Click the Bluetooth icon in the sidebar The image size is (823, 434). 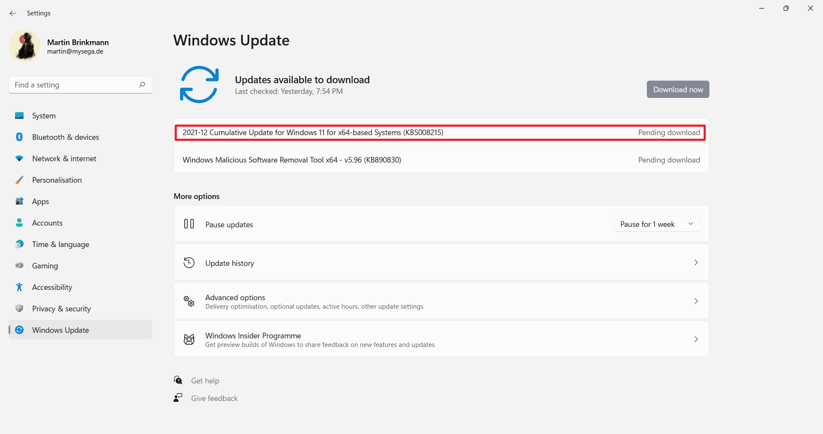click(19, 137)
